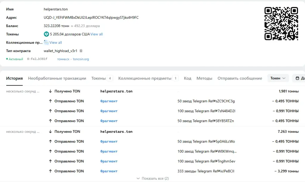Click amount 7,263 тонны
Viewport: 305px width, 182px height.
pyautogui.click(x=288, y=132)
